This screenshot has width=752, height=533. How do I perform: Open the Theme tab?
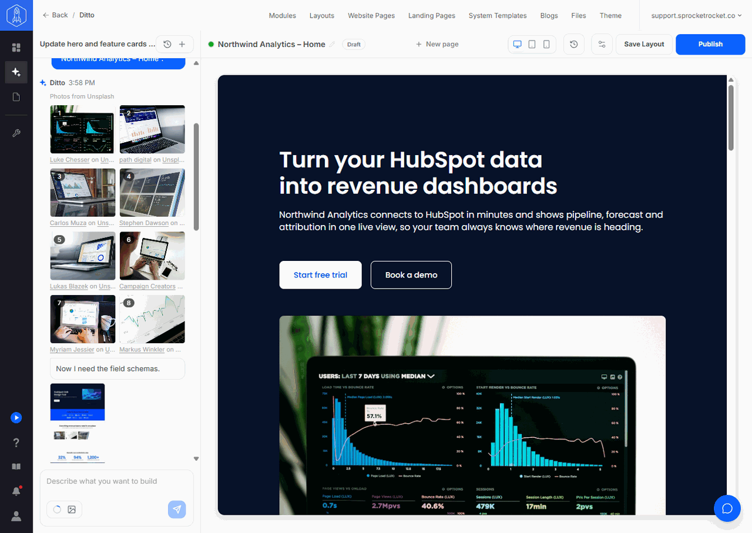click(610, 15)
